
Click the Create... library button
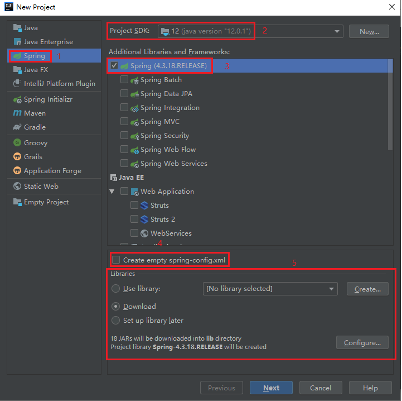point(367,289)
